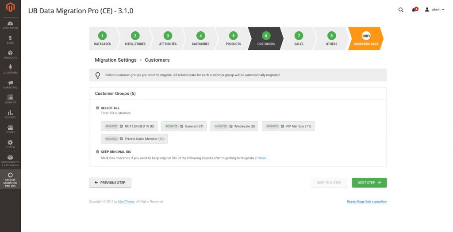Image resolution: width=453 pixels, height=232 pixels.
Task: Click the Magento logo icon
Action: 10,8
